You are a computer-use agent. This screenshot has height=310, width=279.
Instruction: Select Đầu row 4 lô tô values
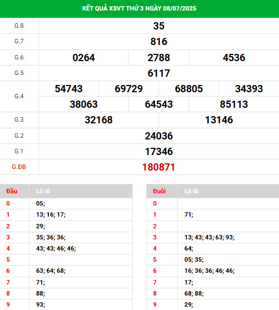(56, 248)
